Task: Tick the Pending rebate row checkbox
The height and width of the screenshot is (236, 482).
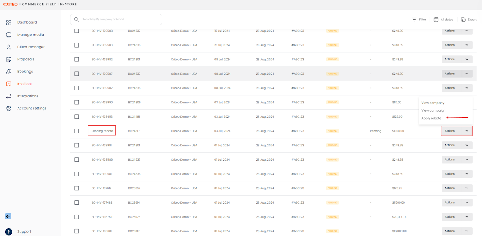Action: tap(76, 131)
